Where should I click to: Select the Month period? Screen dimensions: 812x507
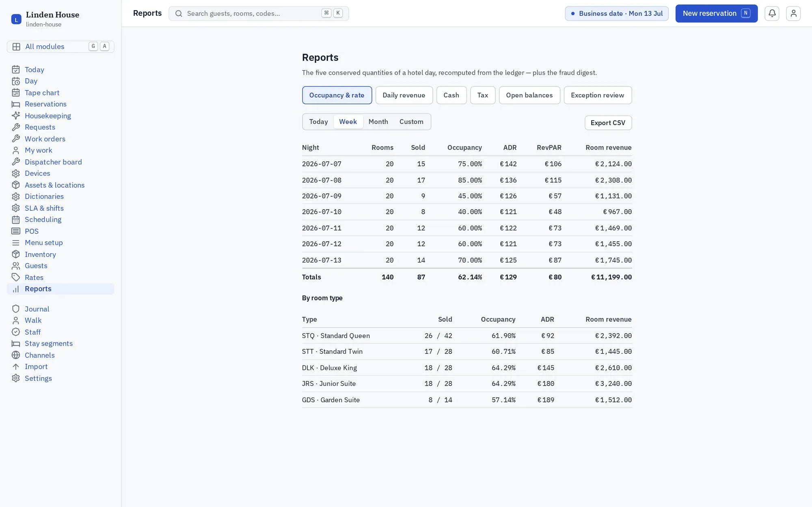click(378, 122)
